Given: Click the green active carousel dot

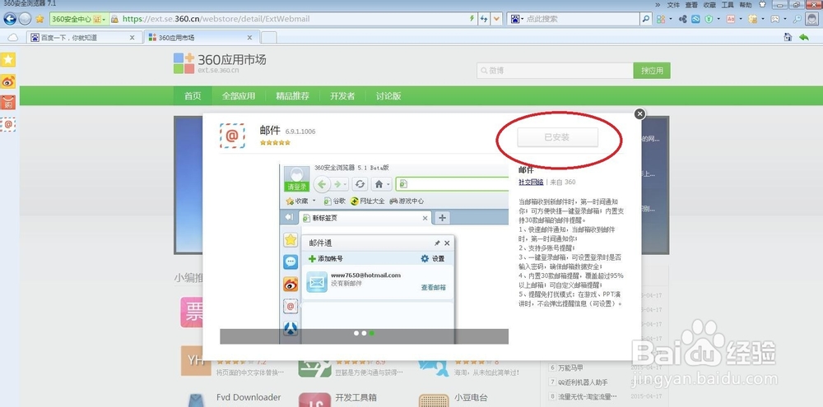Looking at the screenshot, I should 372,333.
